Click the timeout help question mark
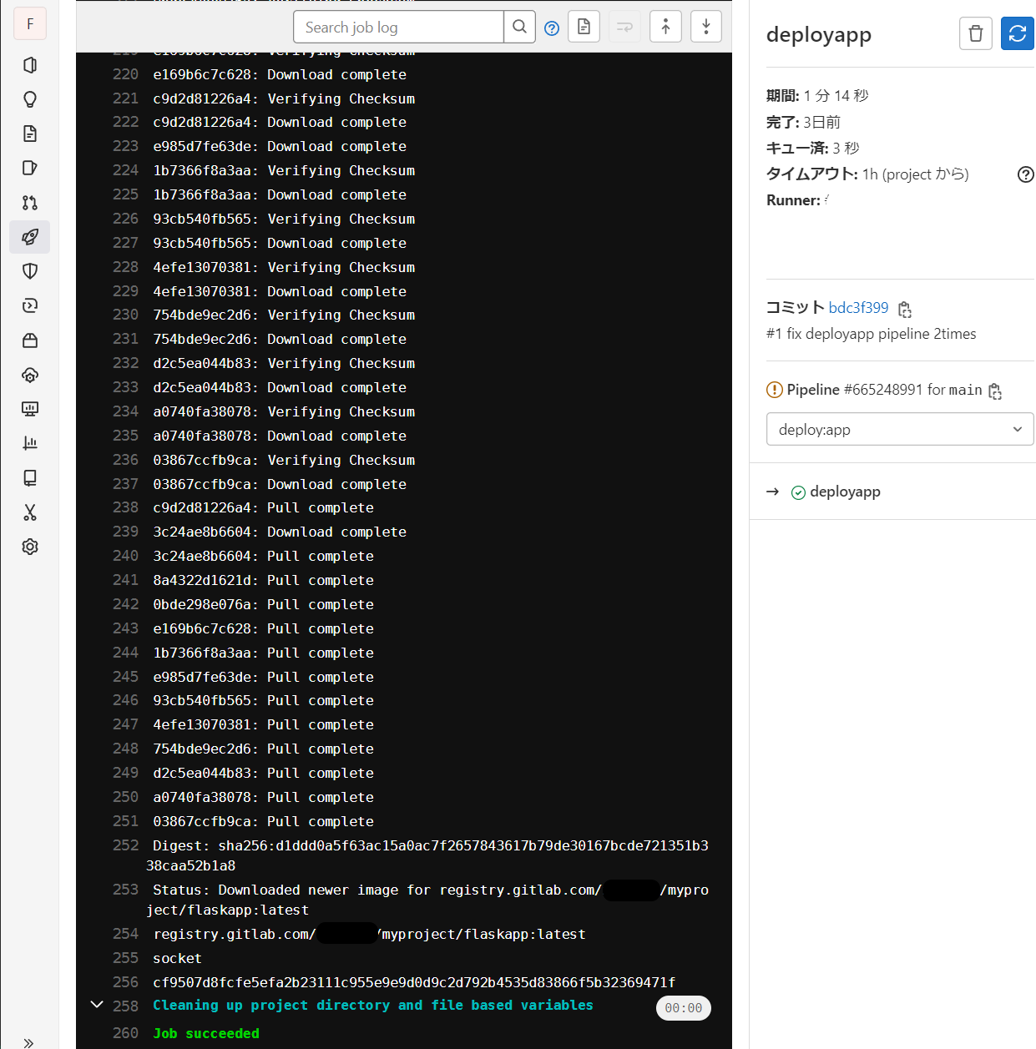This screenshot has height=1049, width=1036. pyautogui.click(x=1025, y=174)
